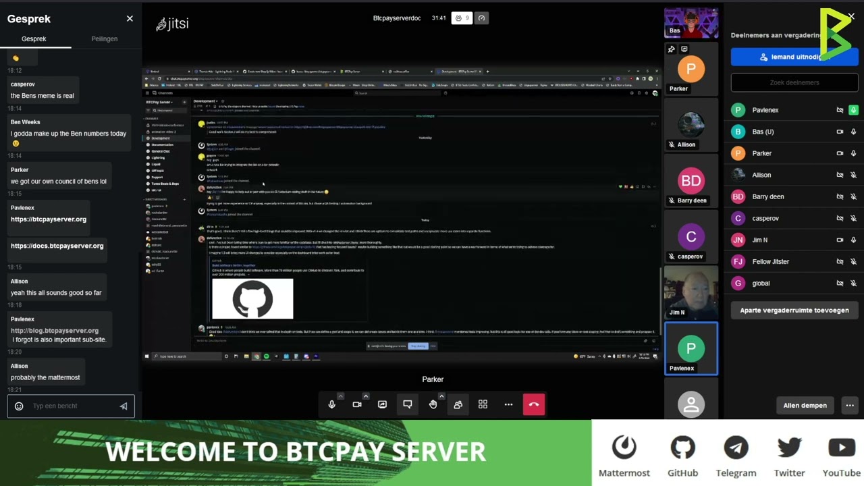Expand the microphone options arrow

coord(340,396)
